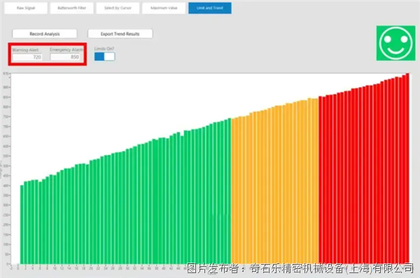Click the first red bar in the chart

(321, 180)
